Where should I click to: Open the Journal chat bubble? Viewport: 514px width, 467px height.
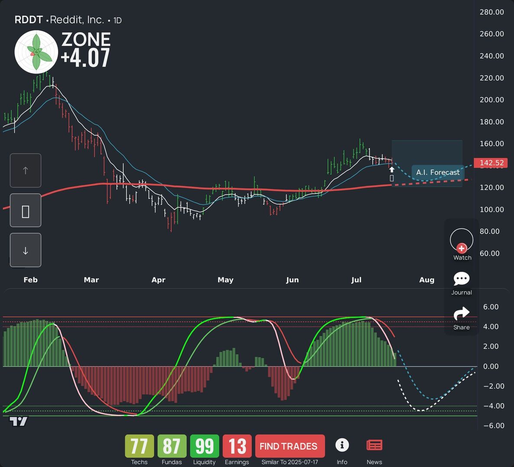pos(462,283)
